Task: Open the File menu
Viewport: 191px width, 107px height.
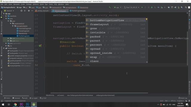Action: pos(2,4)
